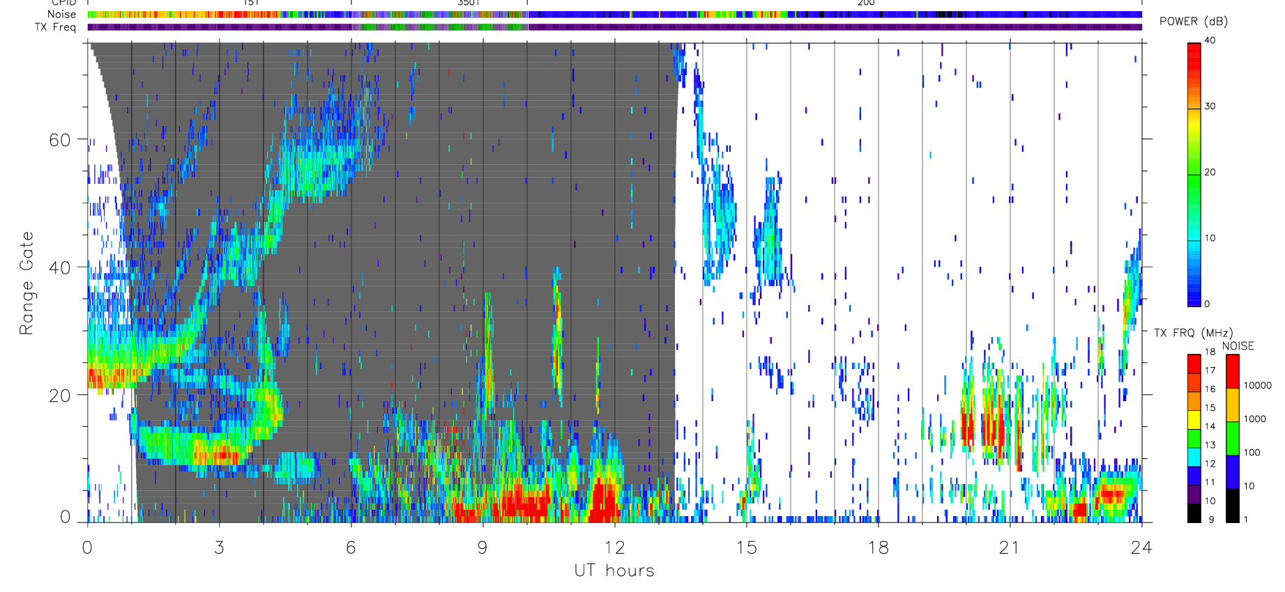
Task: Click the TX Freq color strip above the plot
Action: [x=614, y=27]
